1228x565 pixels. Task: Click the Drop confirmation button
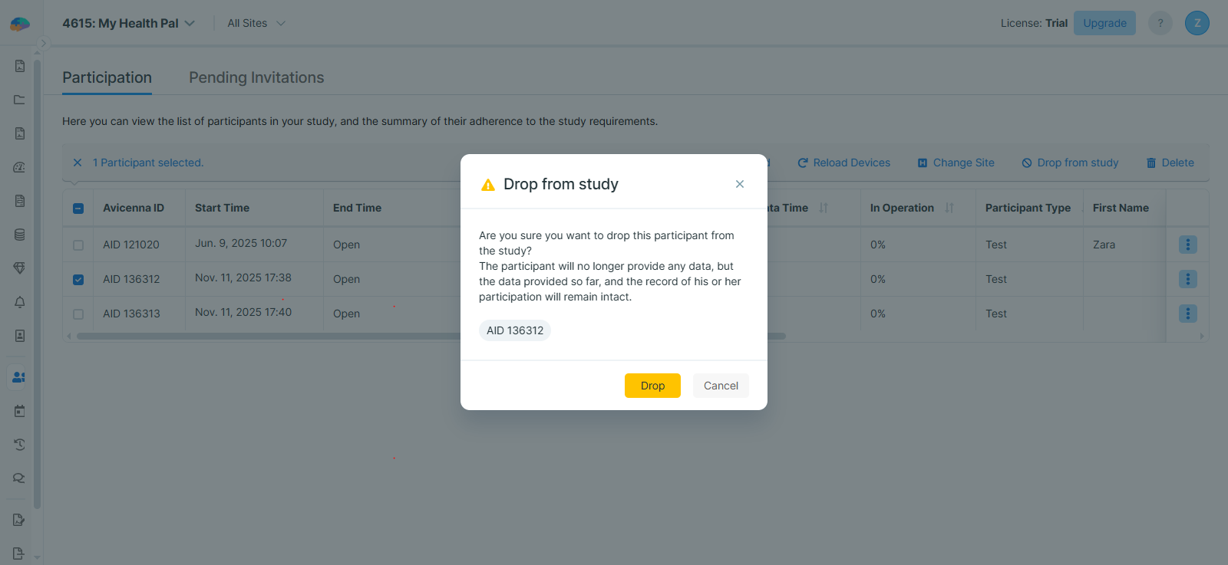pyautogui.click(x=652, y=386)
